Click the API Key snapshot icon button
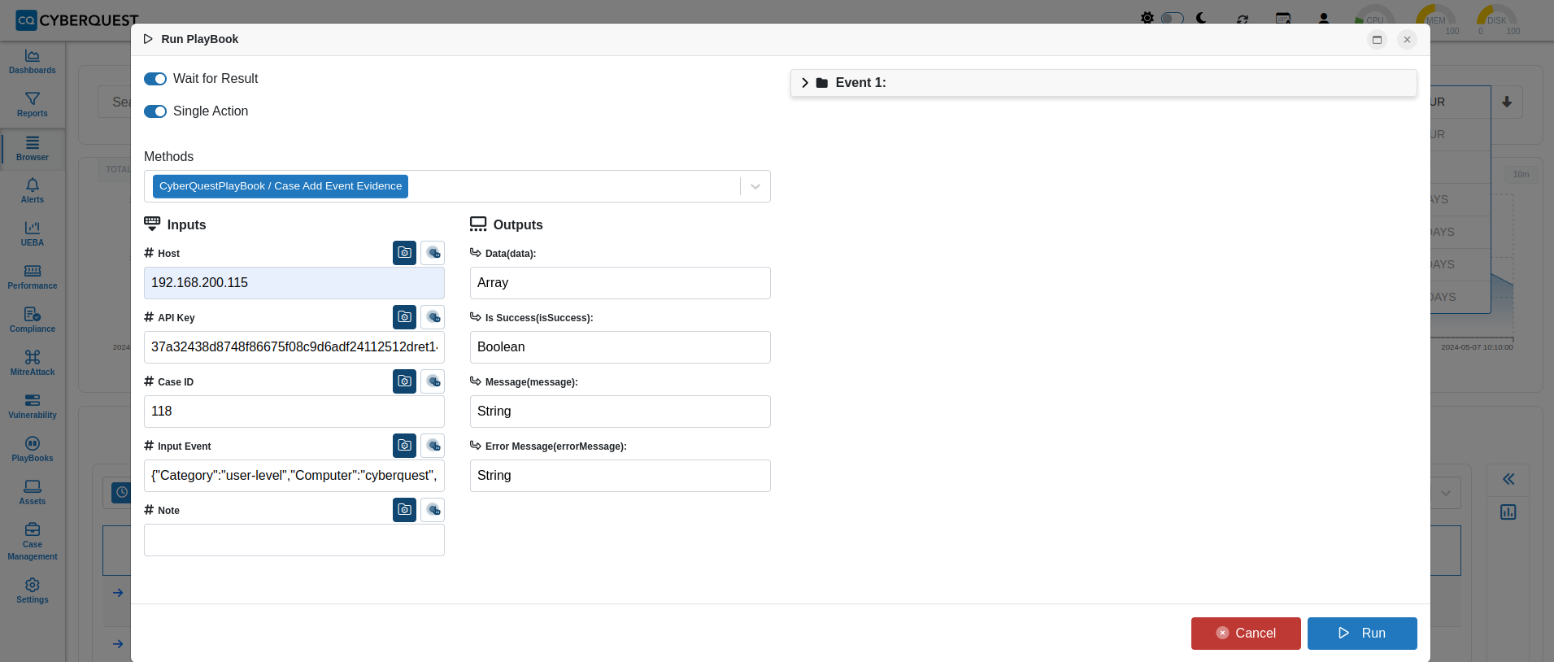Image resolution: width=1554 pixels, height=662 pixels. pyautogui.click(x=404, y=317)
